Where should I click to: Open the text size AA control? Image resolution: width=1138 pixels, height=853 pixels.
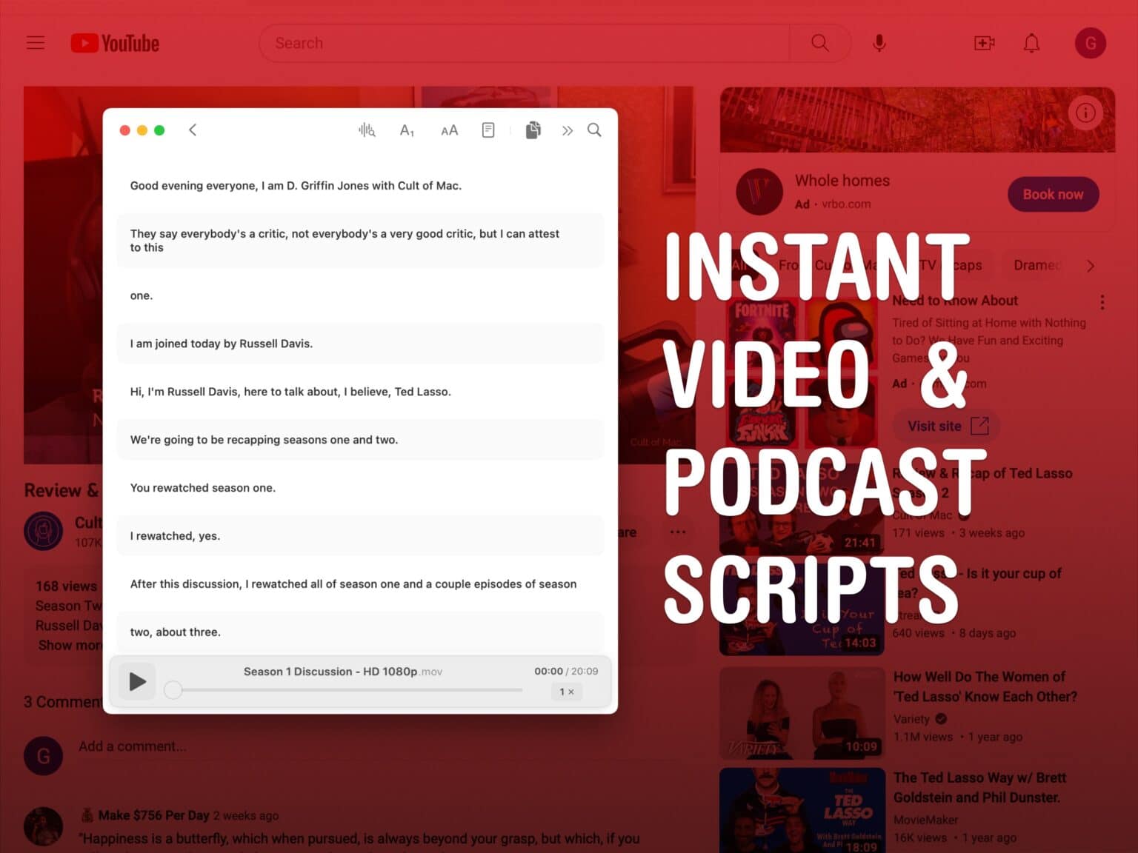[449, 130]
